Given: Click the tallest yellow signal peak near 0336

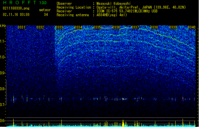Looking at the screenshot, I should pyautogui.click(x=123, y=123).
